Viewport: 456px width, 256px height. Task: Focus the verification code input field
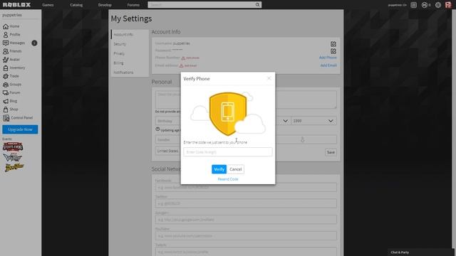coord(228,151)
